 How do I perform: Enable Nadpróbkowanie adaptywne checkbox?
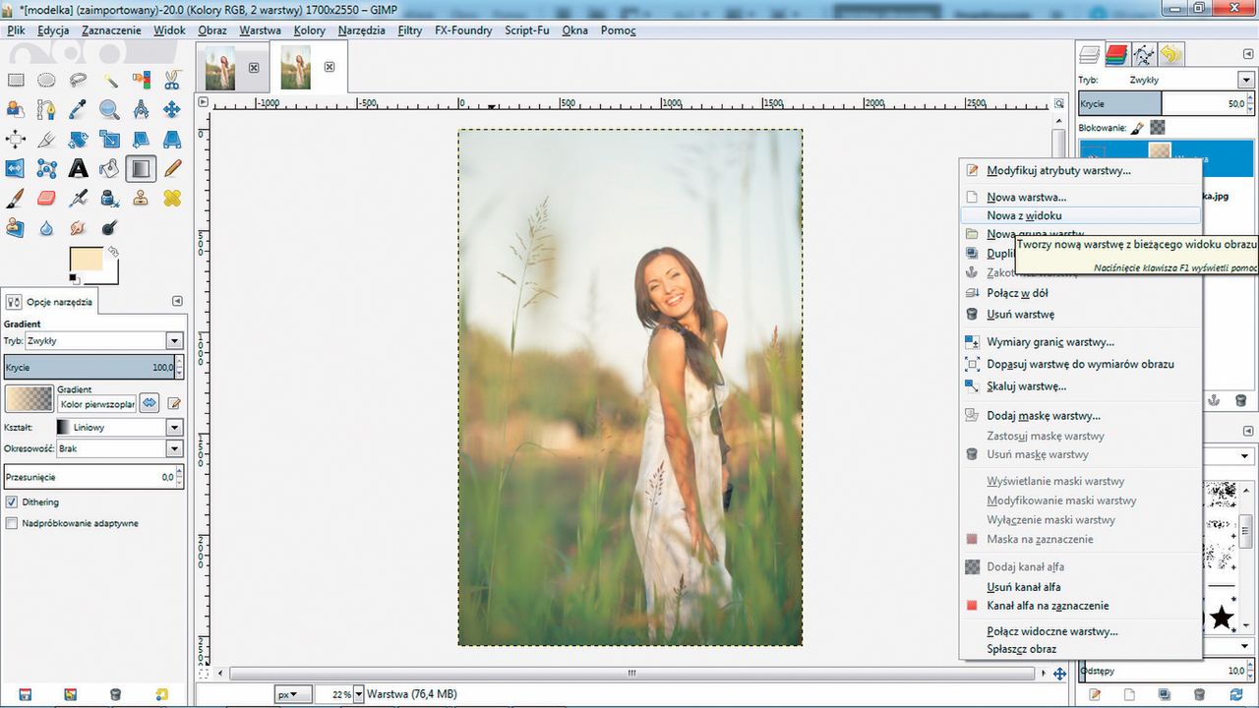pos(12,523)
